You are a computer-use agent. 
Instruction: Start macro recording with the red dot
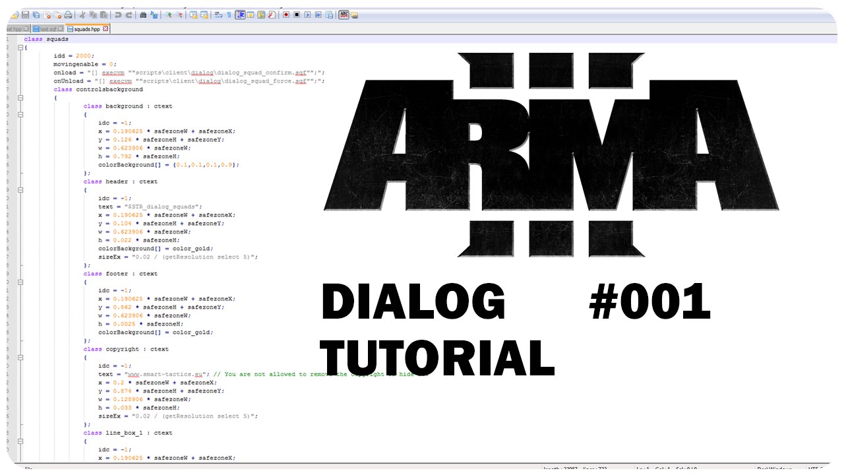click(286, 15)
